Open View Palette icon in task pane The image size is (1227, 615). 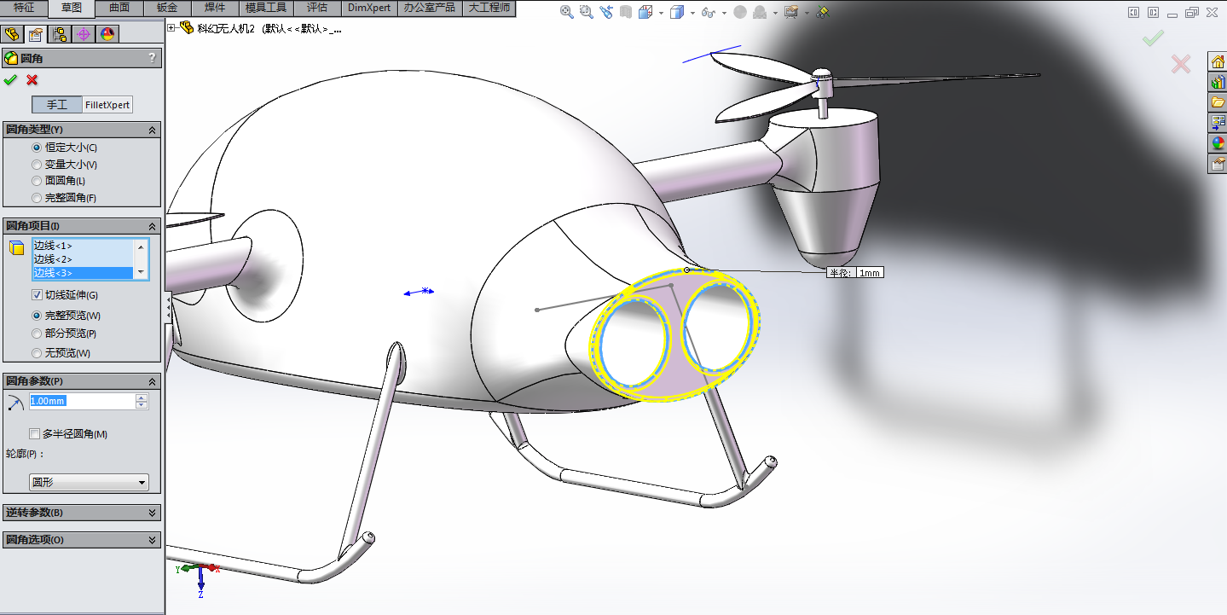pos(1218,123)
